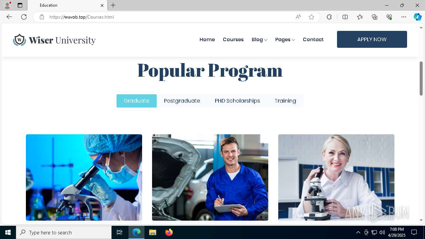
Task: Open the Collections icon
Action: (375, 17)
